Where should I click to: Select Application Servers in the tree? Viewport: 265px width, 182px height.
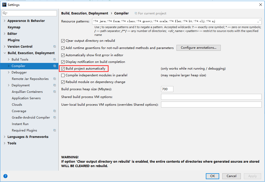click(x=26, y=98)
